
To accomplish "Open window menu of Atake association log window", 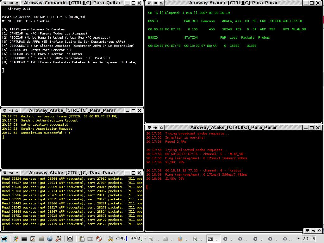I will pos(5,110).
